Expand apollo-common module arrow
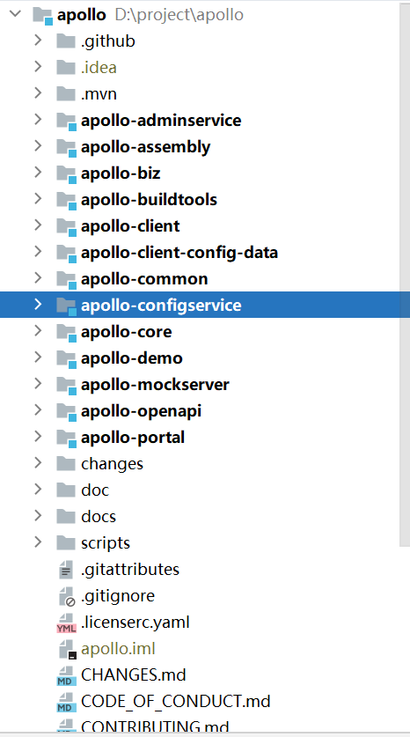 (38, 278)
